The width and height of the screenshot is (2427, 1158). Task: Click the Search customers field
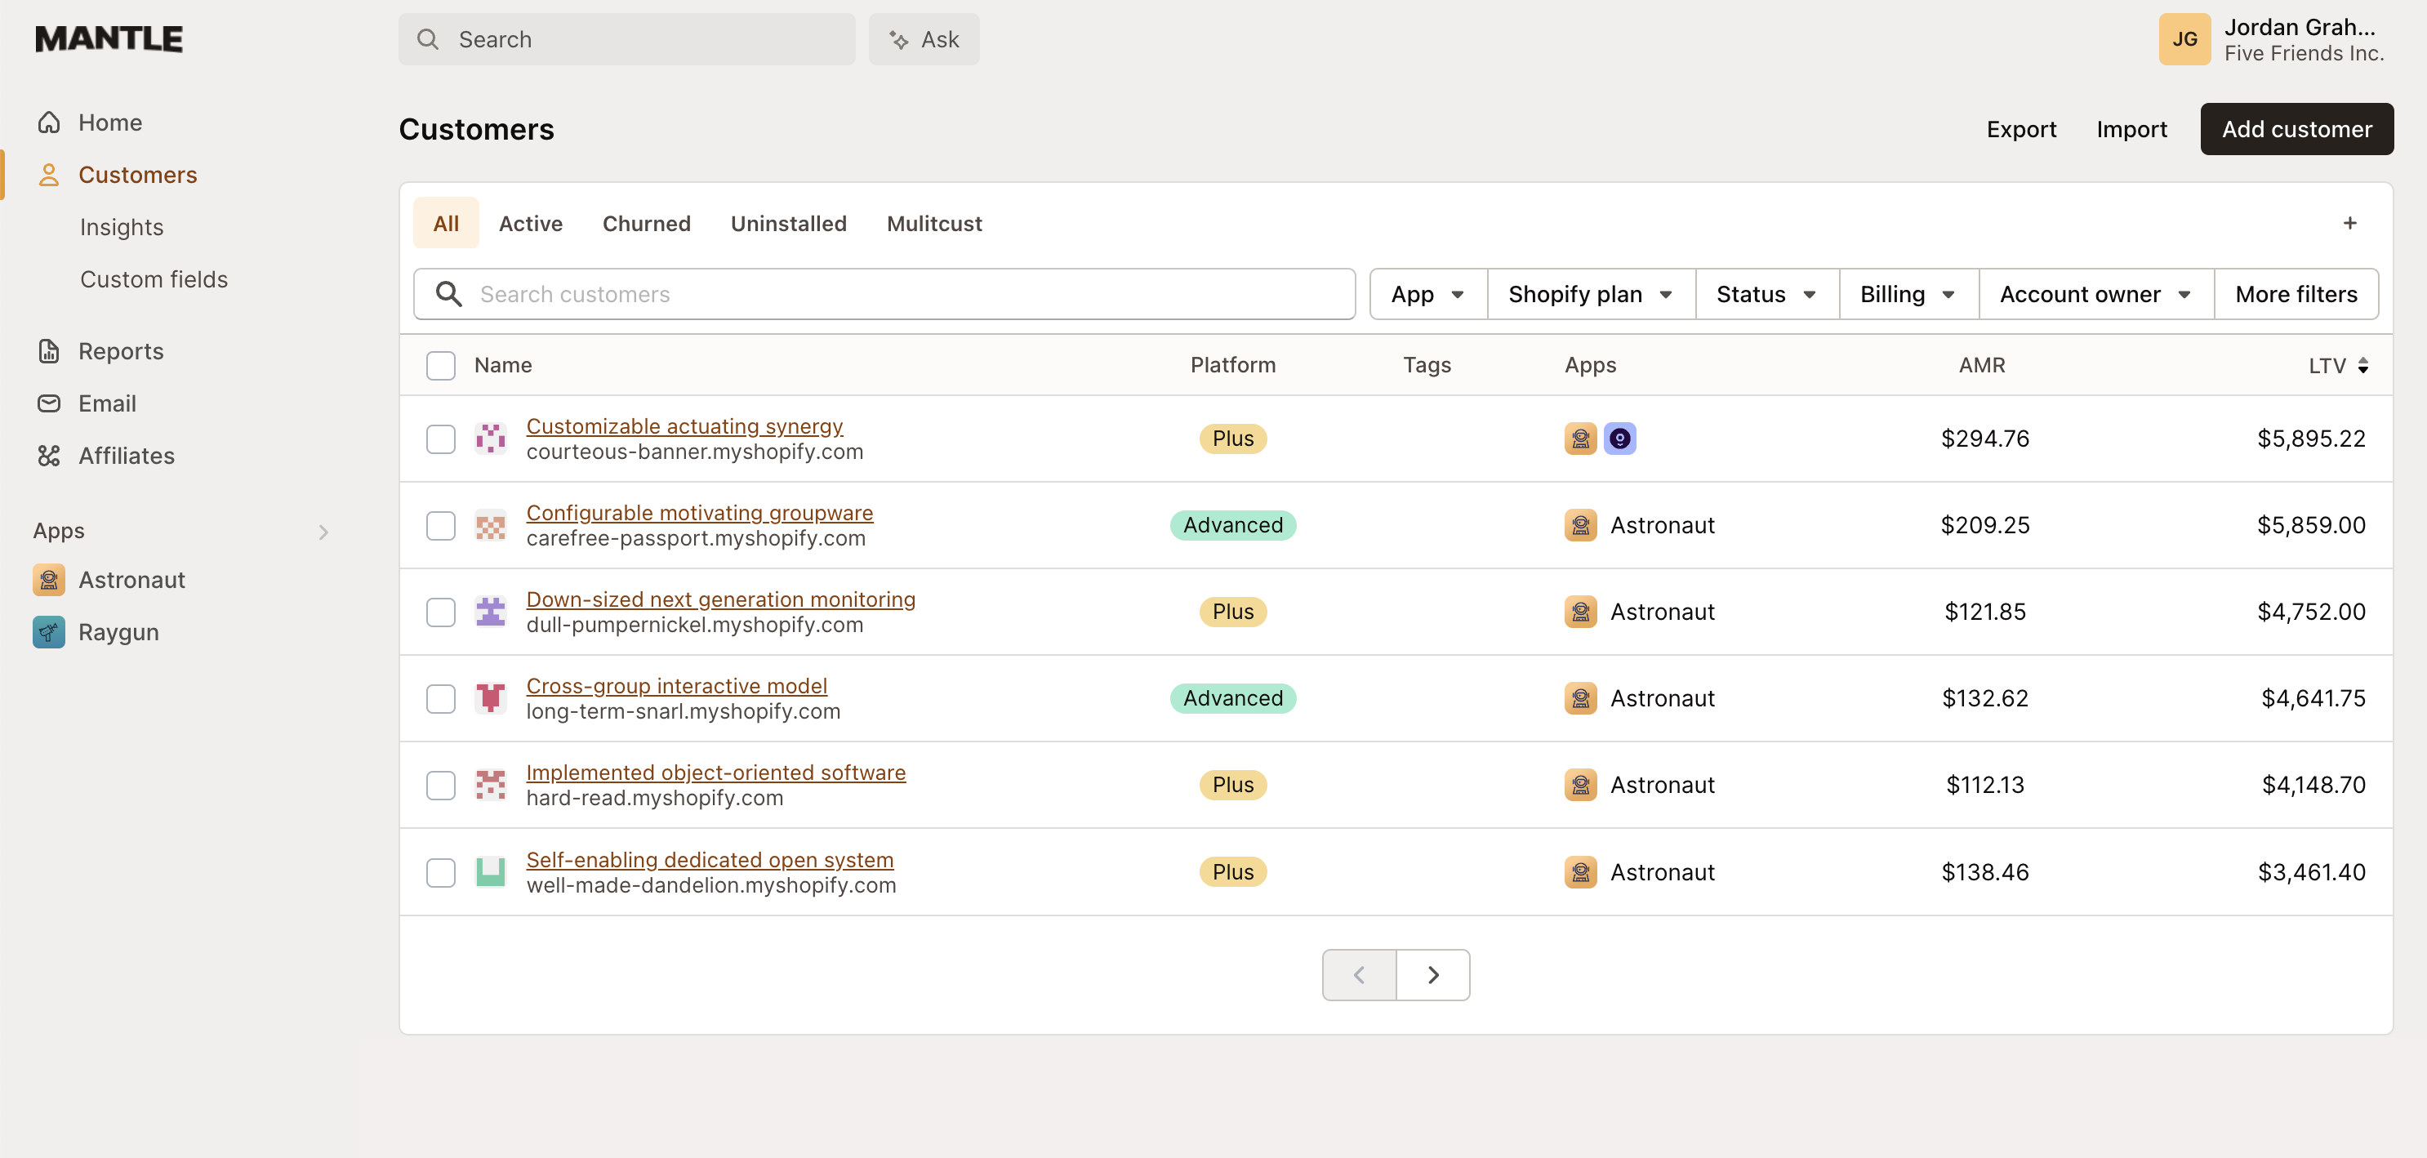pyautogui.click(x=884, y=294)
